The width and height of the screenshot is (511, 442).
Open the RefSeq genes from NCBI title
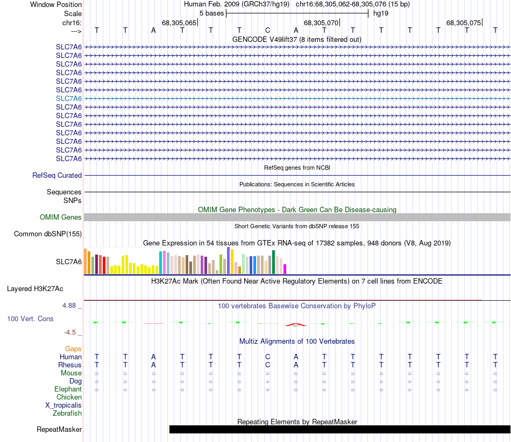click(x=297, y=168)
